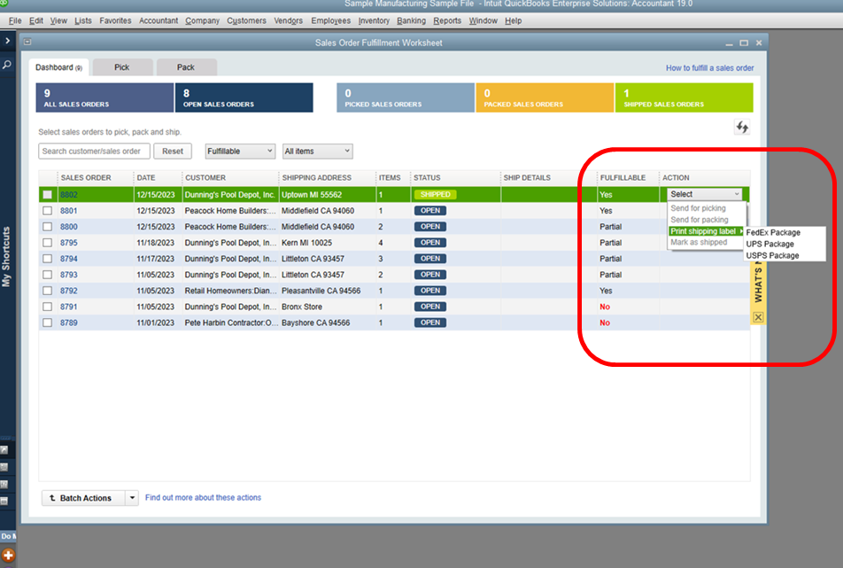Click 'Bronx Store' shipping address cell
The width and height of the screenshot is (843, 568).
(x=302, y=307)
